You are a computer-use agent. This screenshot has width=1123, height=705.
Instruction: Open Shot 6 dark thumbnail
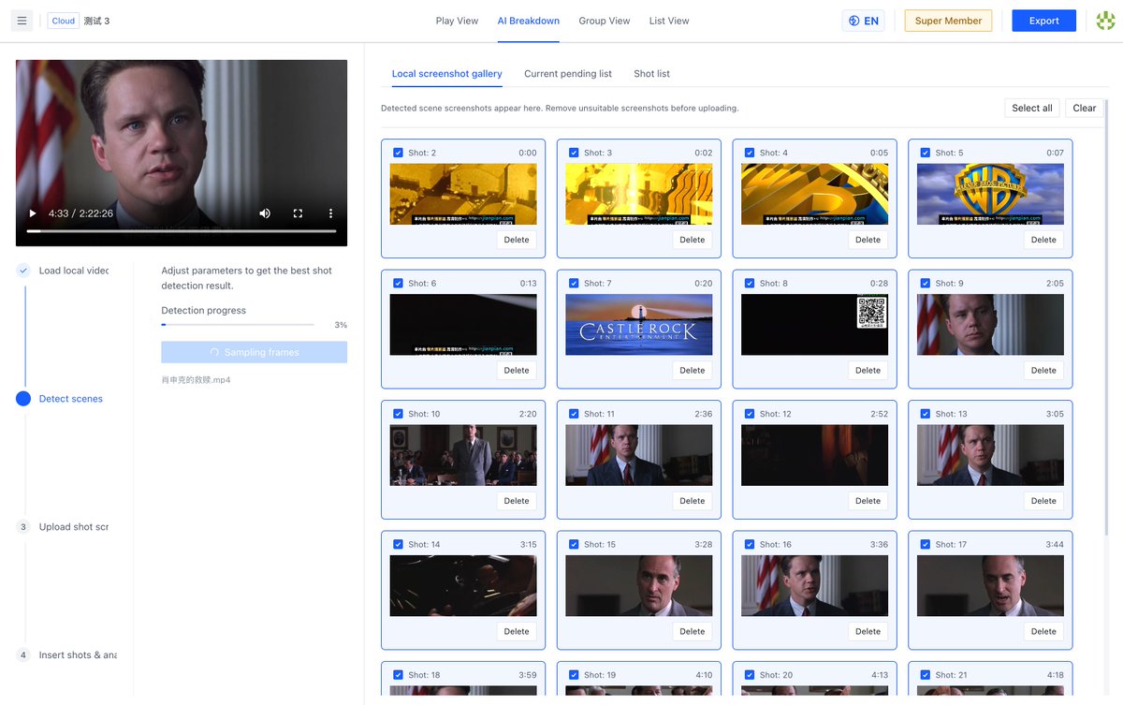(463, 325)
